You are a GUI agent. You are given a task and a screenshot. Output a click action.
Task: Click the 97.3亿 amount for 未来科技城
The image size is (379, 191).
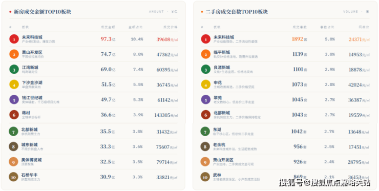point(108,39)
